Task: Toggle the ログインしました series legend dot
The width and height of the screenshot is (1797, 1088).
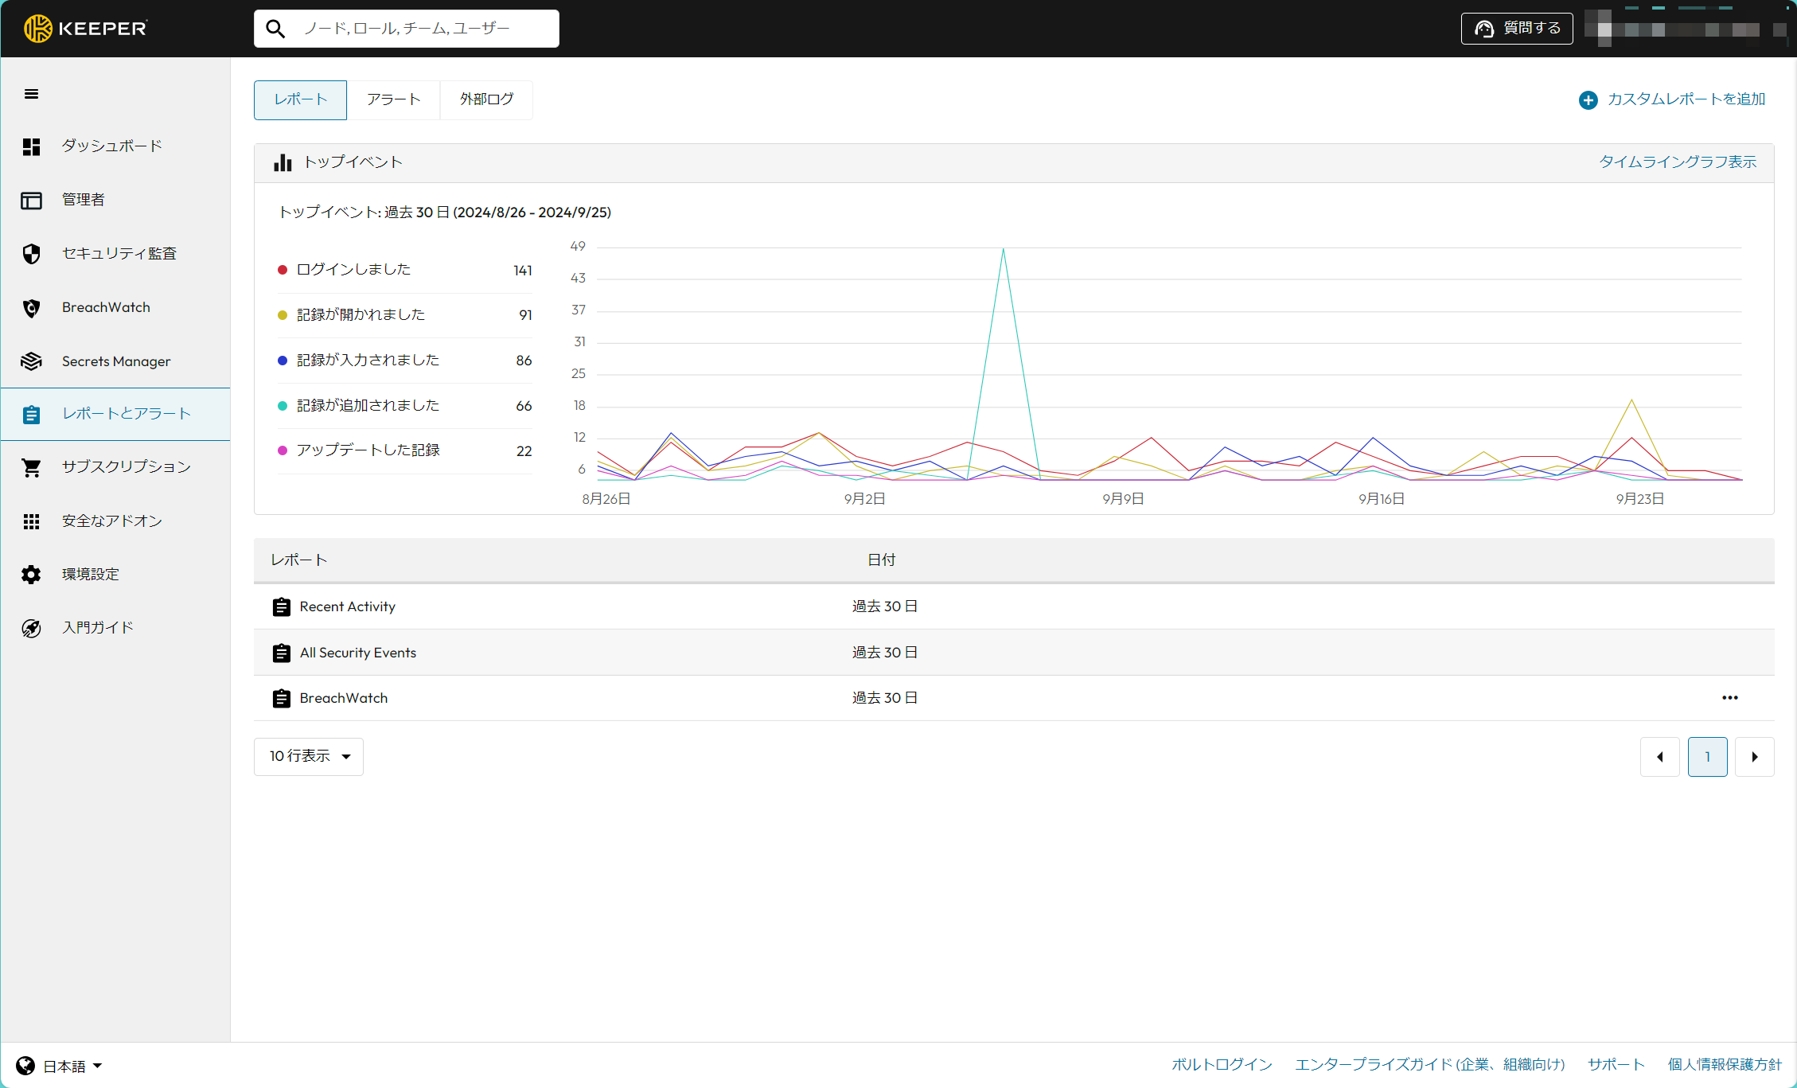Action: (282, 270)
